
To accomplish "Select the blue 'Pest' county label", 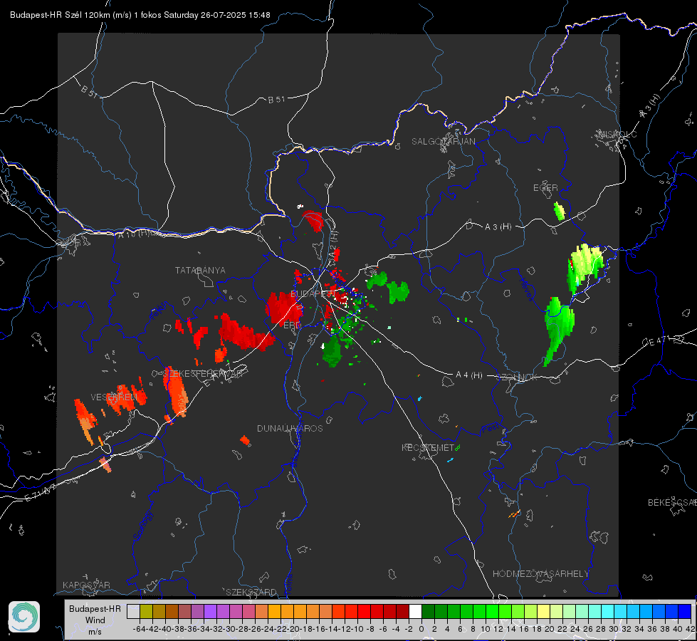I will click(491, 429).
